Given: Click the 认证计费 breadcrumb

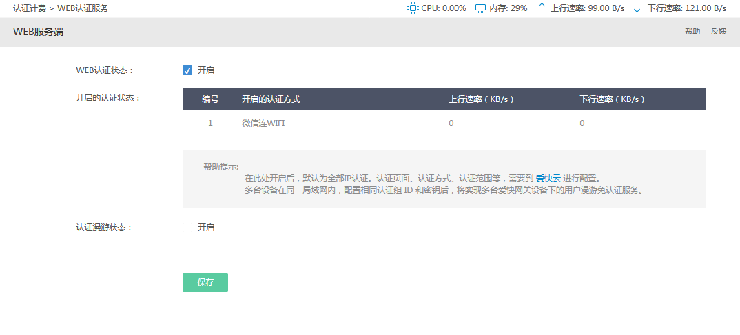Looking at the screenshot, I should (29, 8).
